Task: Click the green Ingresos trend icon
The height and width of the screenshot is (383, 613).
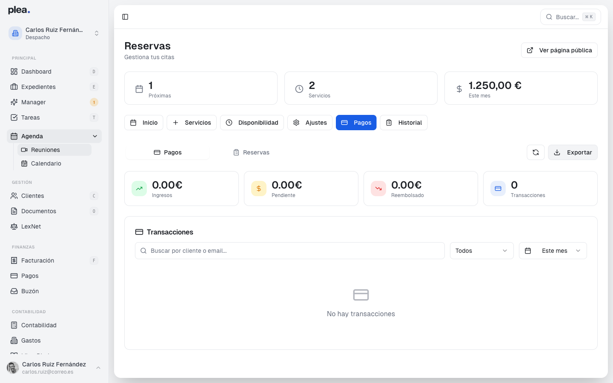Action: point(139,189)
